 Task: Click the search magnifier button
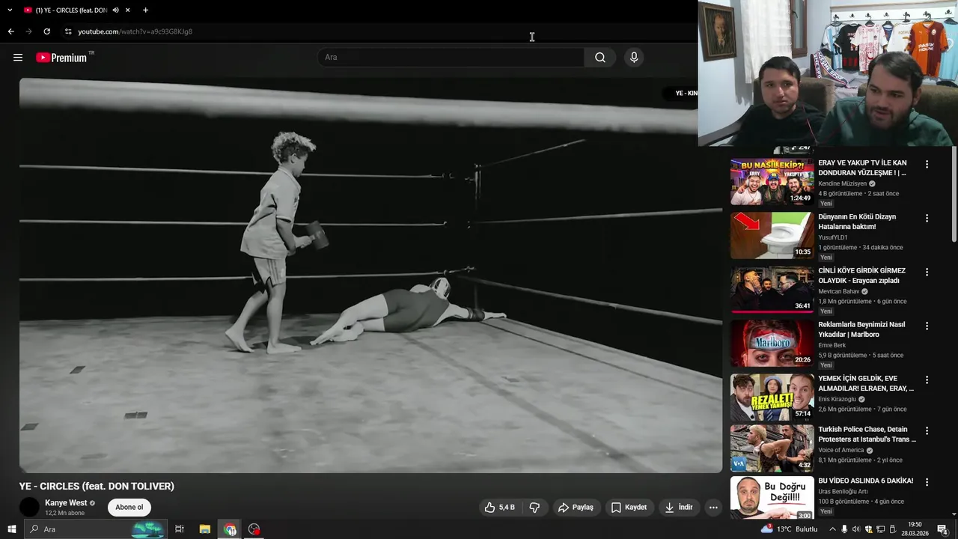click(600, 58)
